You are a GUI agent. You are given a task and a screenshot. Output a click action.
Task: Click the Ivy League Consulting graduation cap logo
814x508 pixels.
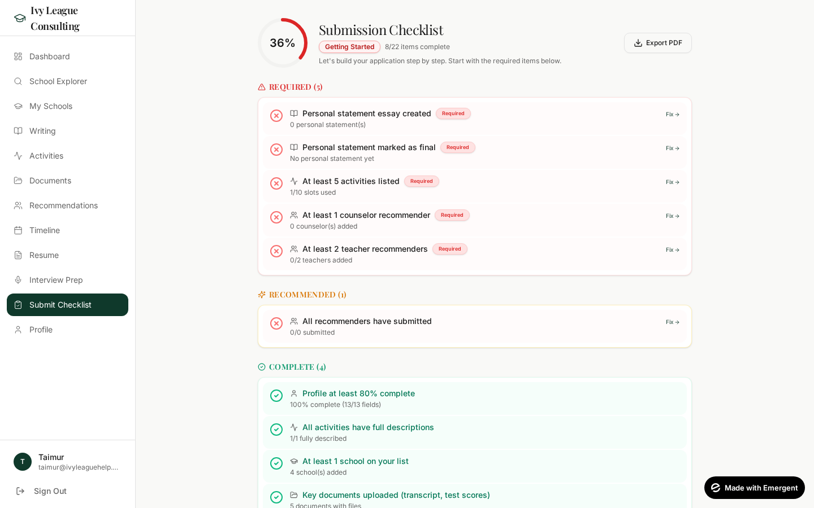click(x=20, y=18)
